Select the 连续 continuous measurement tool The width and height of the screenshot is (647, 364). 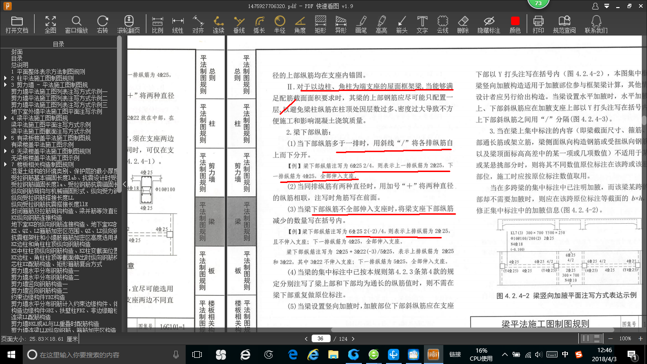(218, 24)
